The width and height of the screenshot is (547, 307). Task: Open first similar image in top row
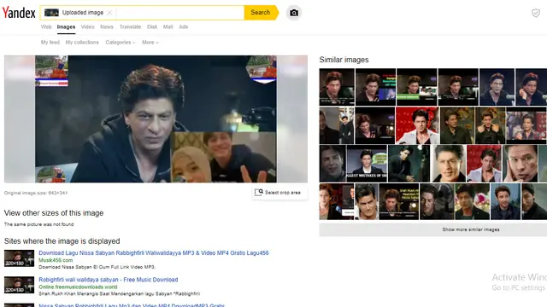click(x=337, y=87)
